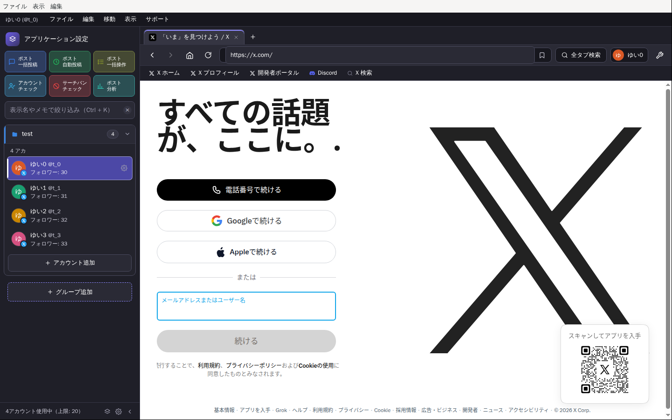The width and height of the screenshot is (672, 420).
Task: Open ポスト分析 tool
Action: [x=114, y=86]
